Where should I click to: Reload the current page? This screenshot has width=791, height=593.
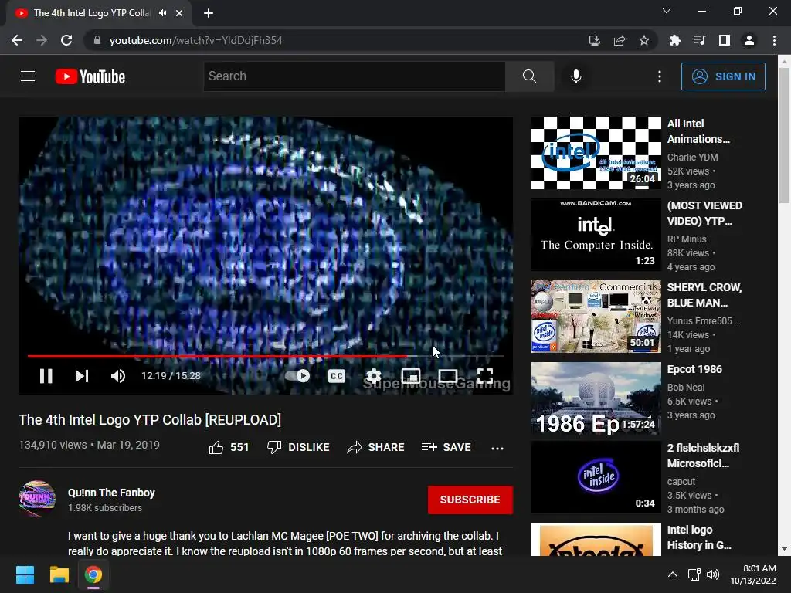pos(66,40)
